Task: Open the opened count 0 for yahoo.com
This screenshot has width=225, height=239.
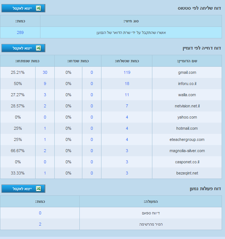Action: click(45, 117)
